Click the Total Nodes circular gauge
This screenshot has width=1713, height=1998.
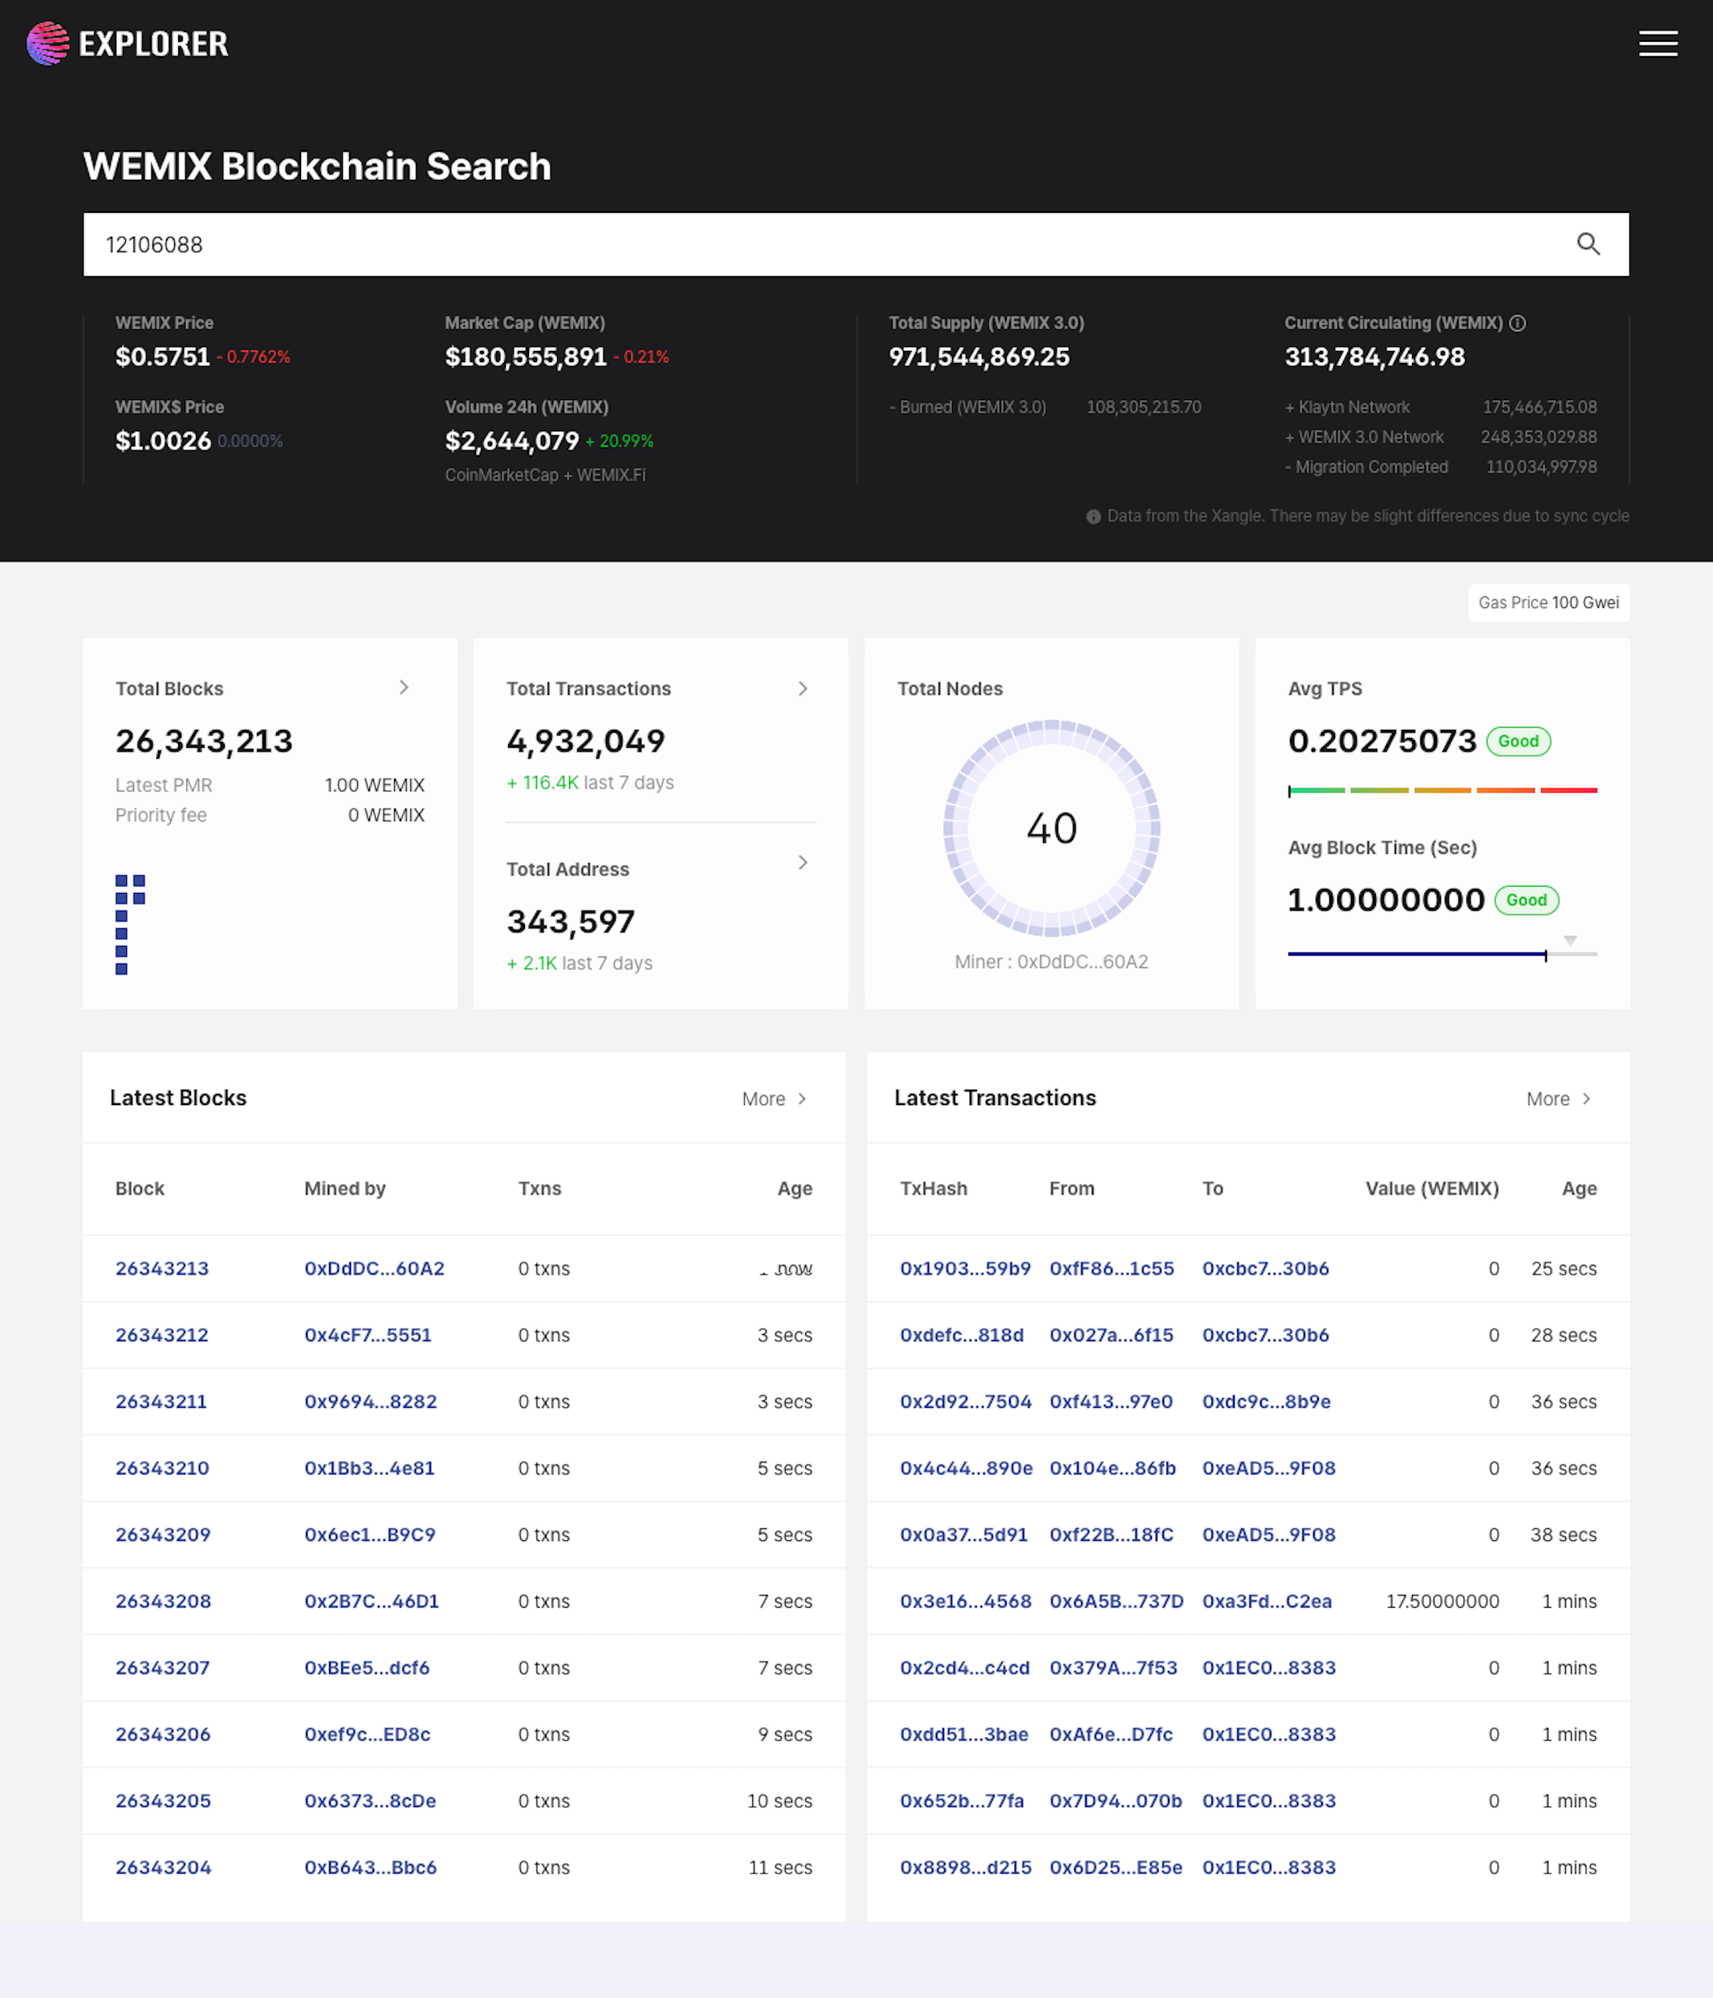[1051, 827]
